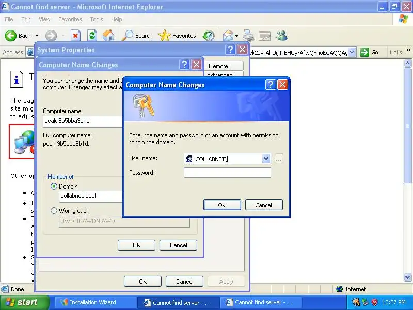The image size is (413, 310).
Task: Click Cancel at bottom of System Properties
Action: 184,281
